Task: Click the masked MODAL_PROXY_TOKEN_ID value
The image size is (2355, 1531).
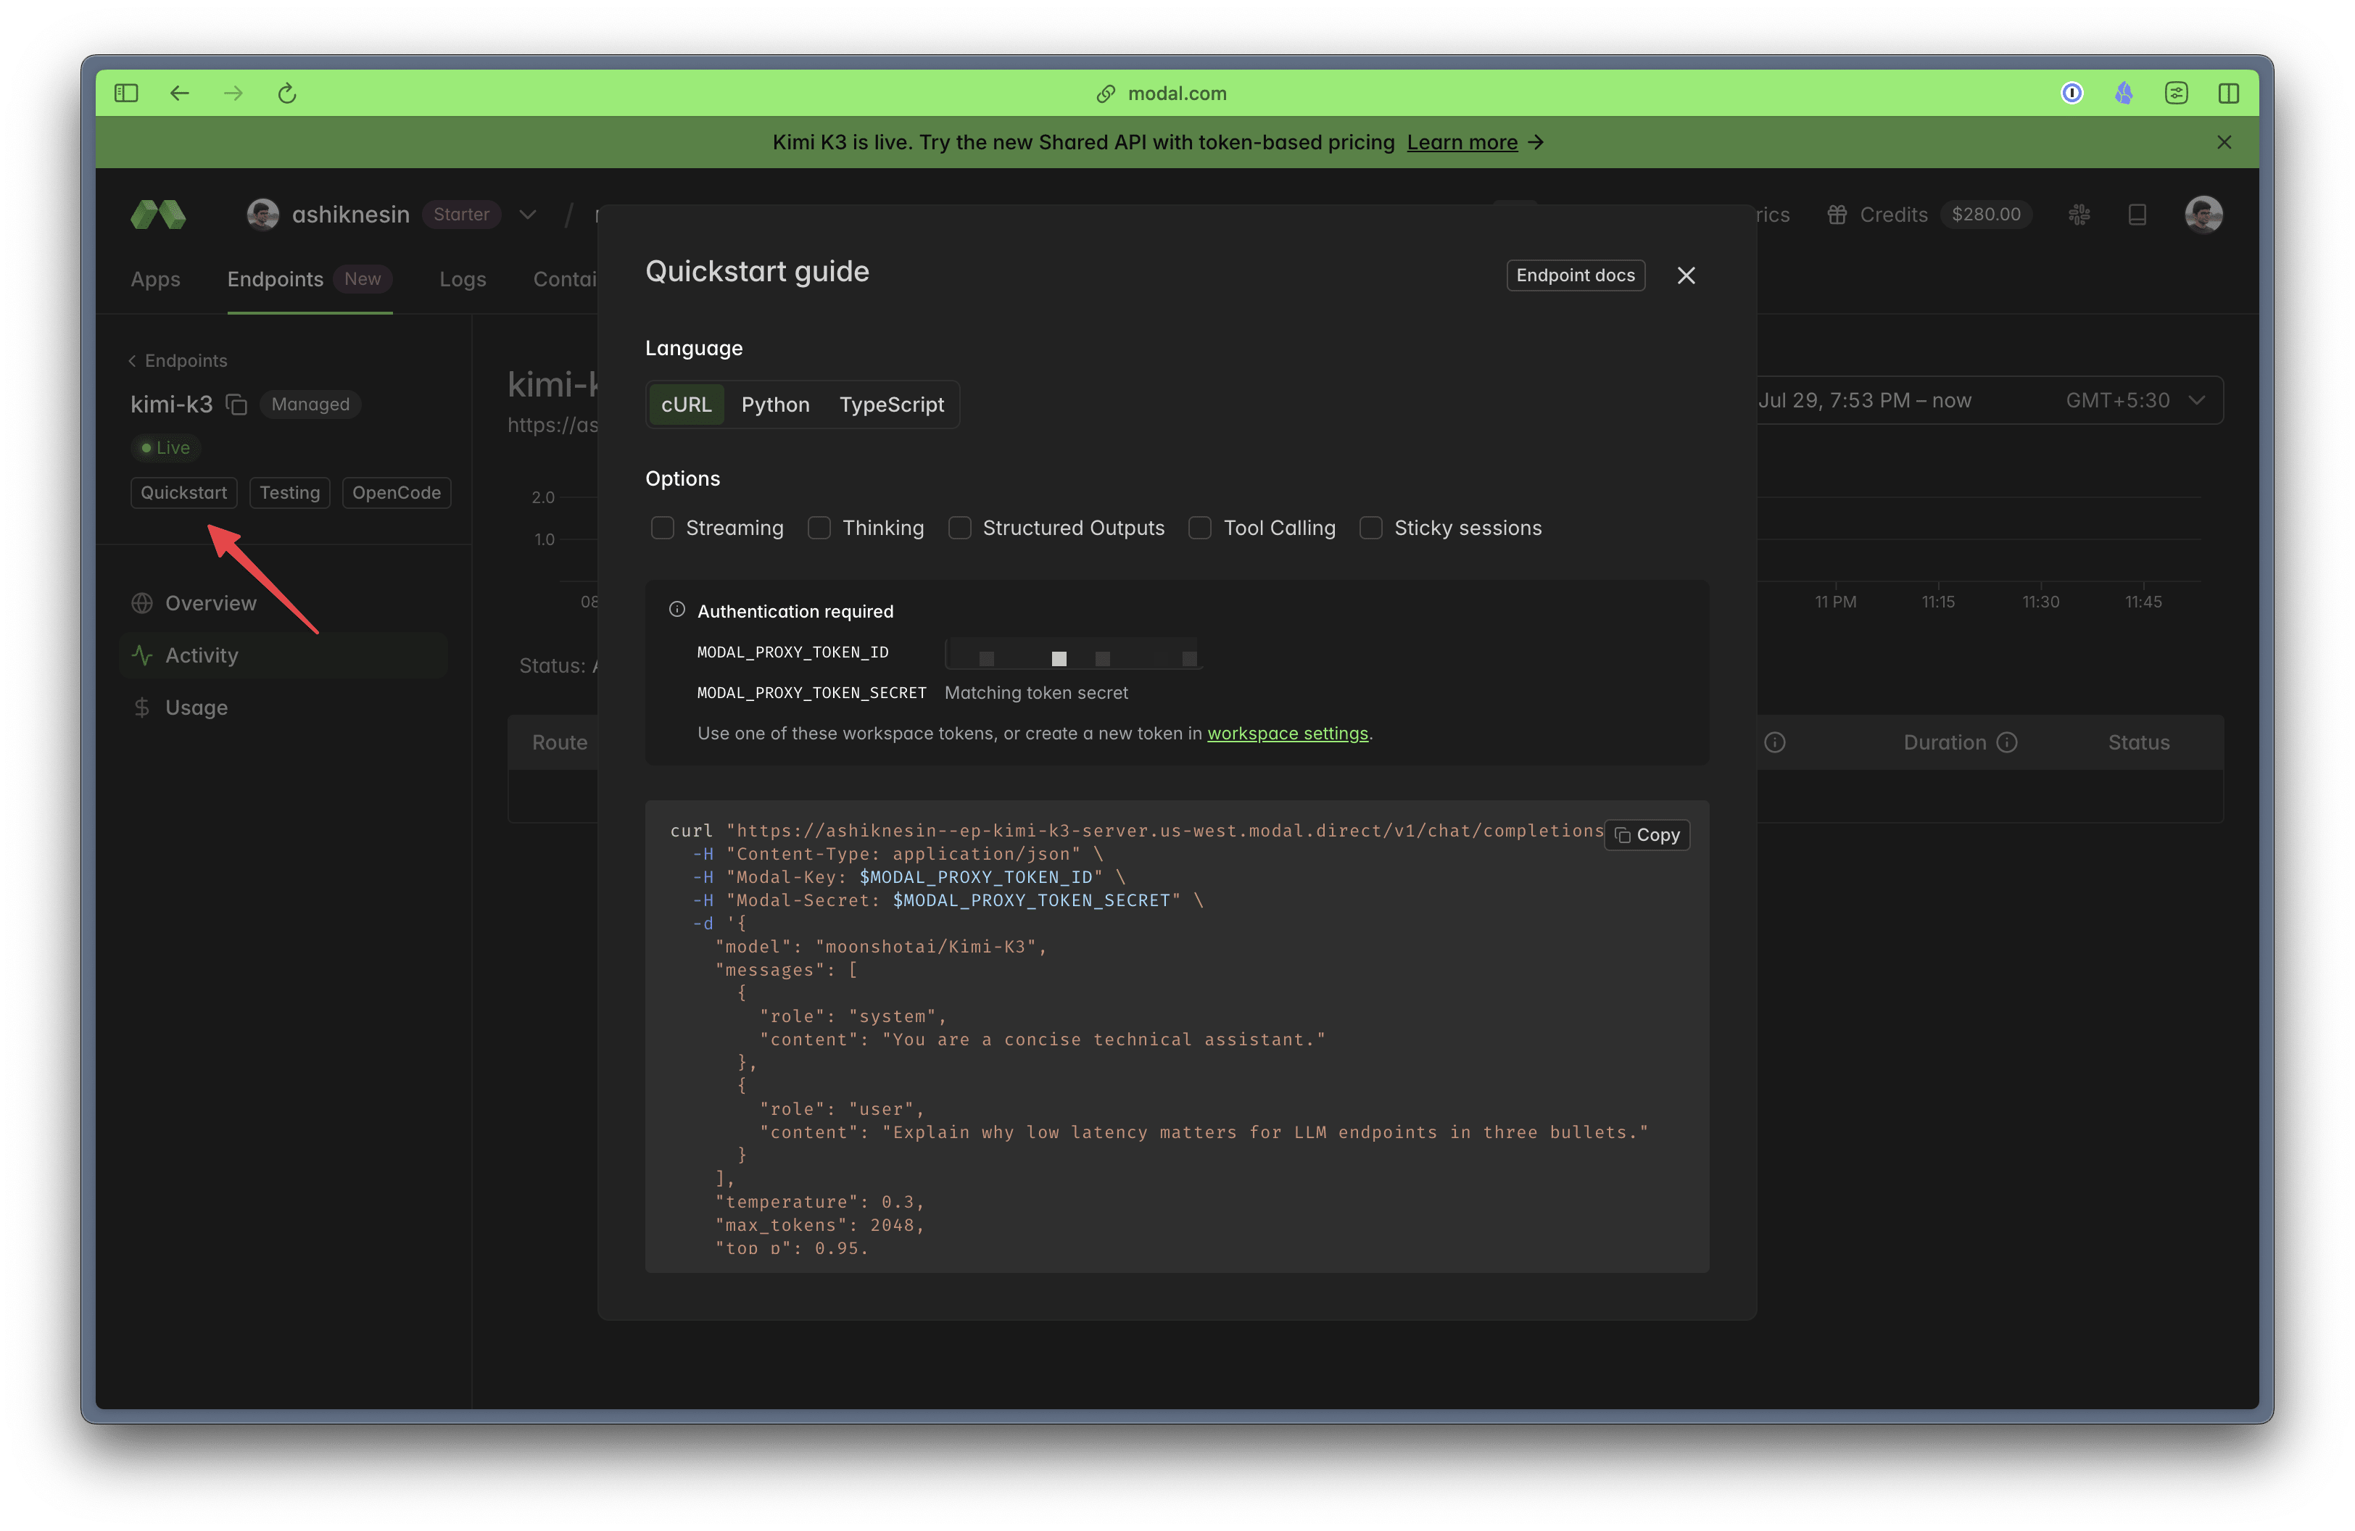Action: pyautogui.click(x=1072, y=654)
